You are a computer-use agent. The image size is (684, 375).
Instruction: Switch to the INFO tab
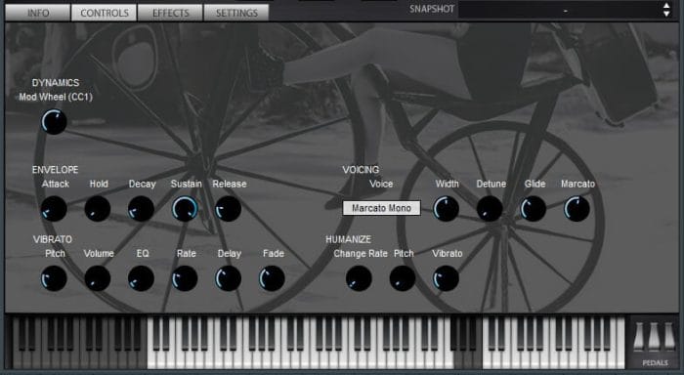pos(38,13)
